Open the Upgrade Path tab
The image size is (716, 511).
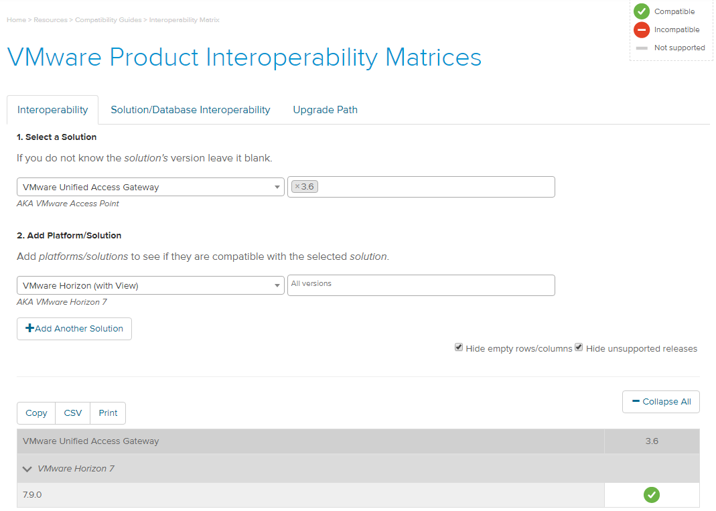click(x=325, y=110)
